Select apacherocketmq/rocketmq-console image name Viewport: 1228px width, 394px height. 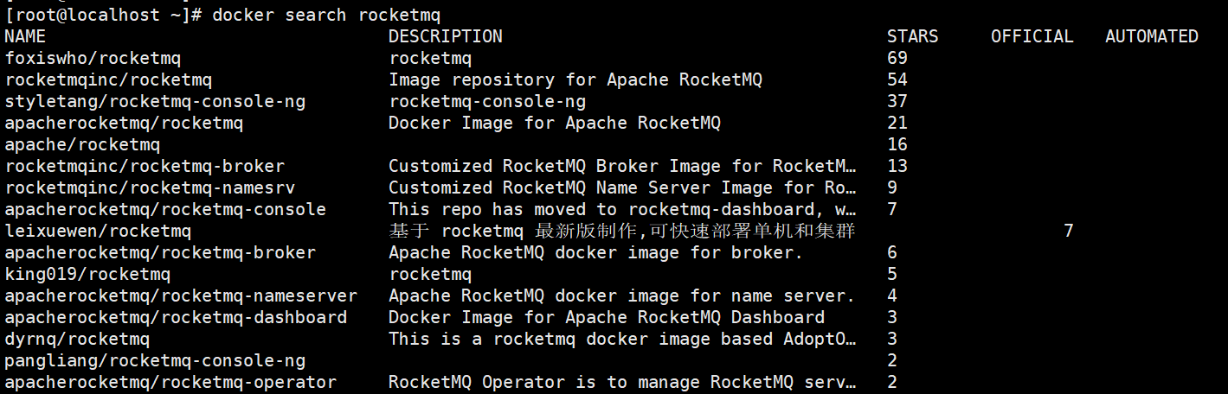(x=165, y=209)
